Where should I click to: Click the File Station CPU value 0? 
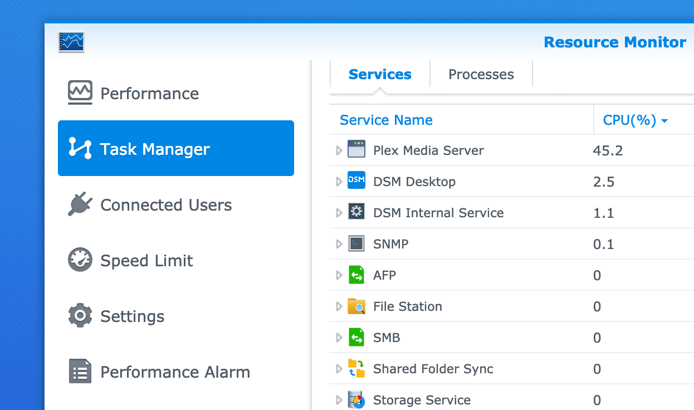597,306
